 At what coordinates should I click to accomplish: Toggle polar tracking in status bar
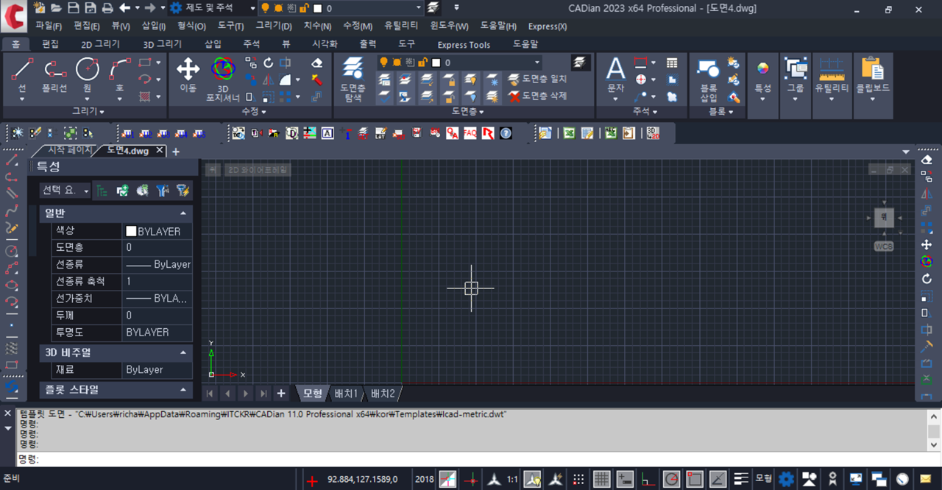[670, 479]
